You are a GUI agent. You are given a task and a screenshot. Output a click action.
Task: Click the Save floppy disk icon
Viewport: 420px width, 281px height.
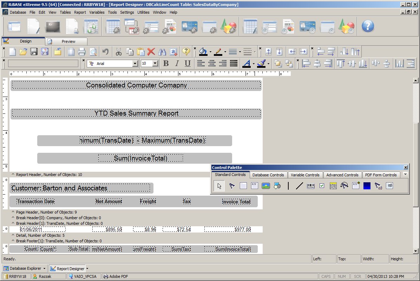point(34,52)
